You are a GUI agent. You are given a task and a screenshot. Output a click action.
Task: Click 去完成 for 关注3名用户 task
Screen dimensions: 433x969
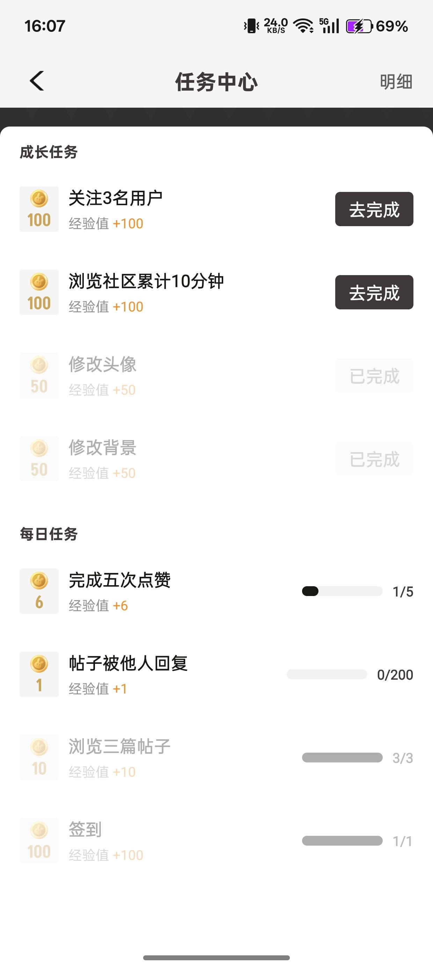374,209
